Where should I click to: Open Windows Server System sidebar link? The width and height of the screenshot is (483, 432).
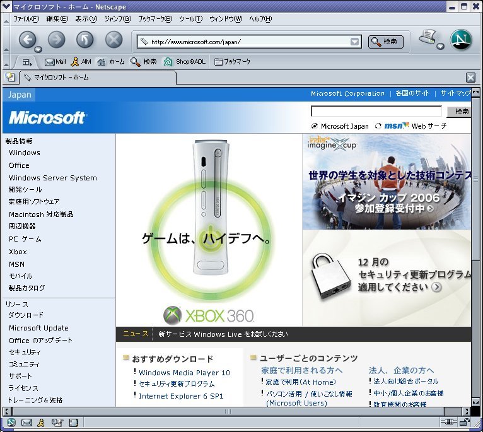point(53,178)
